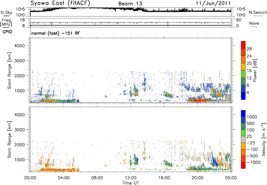
Task: Click the "4000" tick of the Velocity panel
Action: point(19,115)
